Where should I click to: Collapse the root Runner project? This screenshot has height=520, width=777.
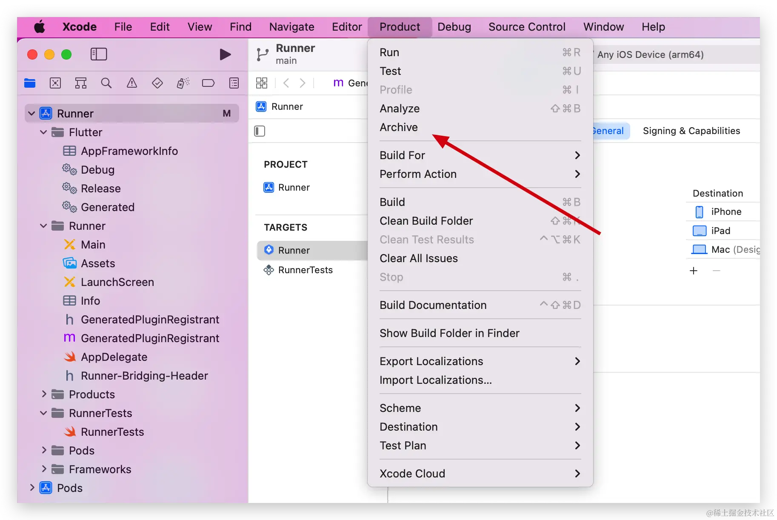tap(31, 114)
